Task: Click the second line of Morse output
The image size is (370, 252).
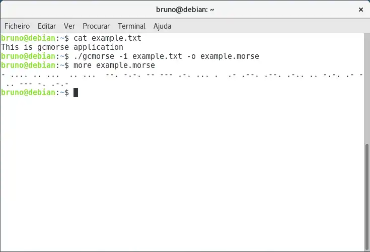Action: [37, 83]
